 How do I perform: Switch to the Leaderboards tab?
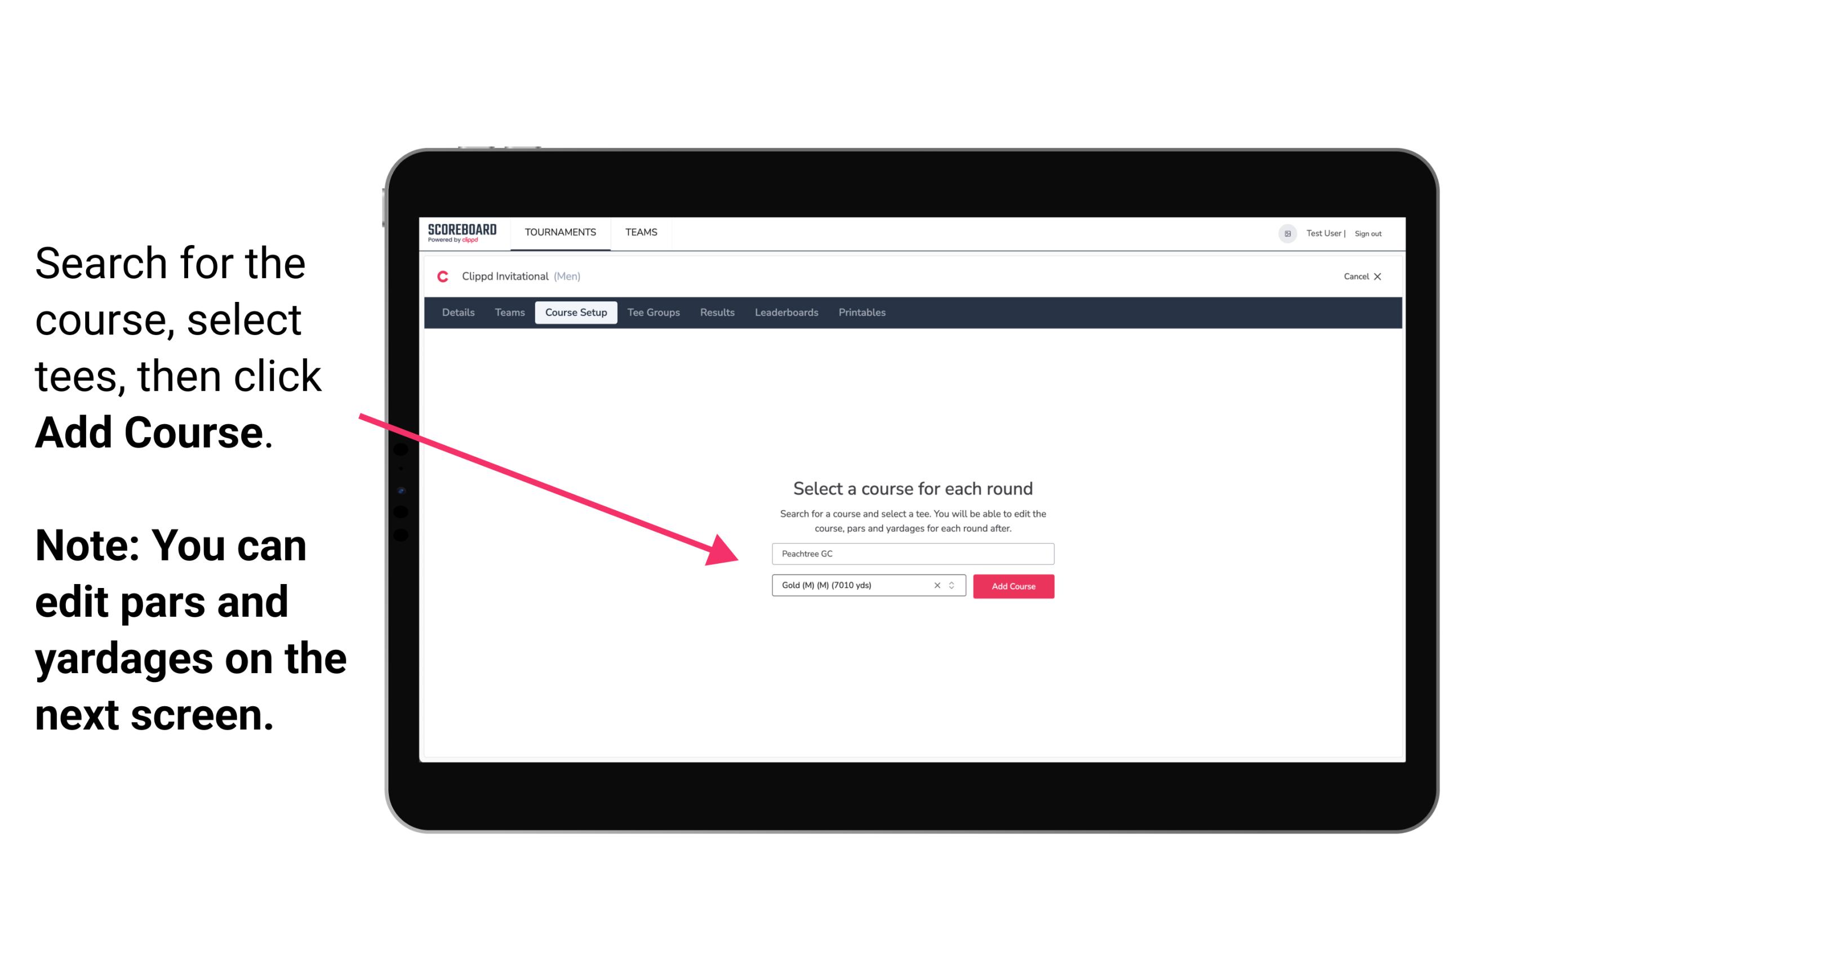785,313
